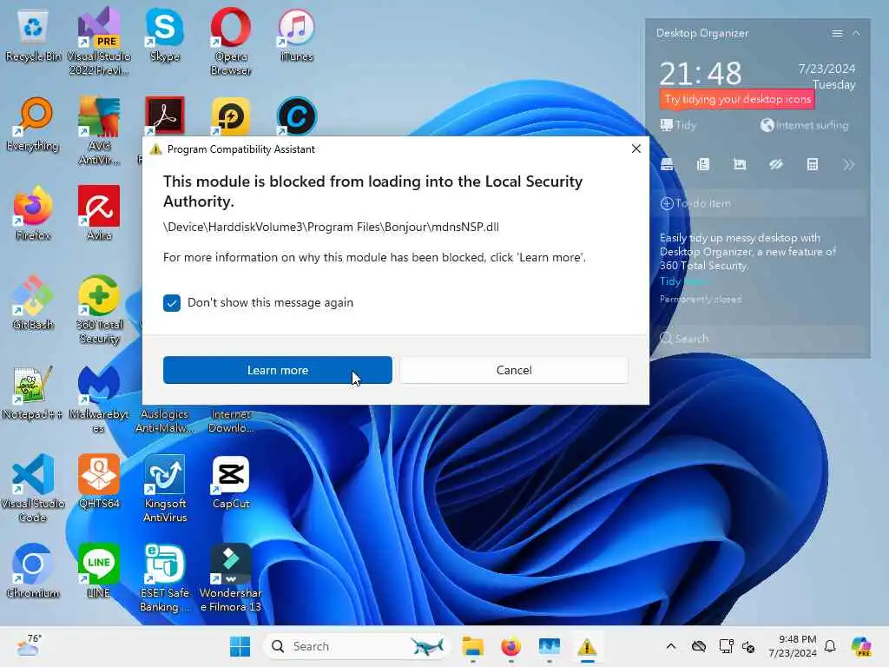Select the Kingsoft AntiVirus desktop icon
The height and width of the screenshot is (667, 889).
point(164,489)
